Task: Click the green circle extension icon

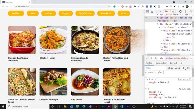Action: pos(115,7)
